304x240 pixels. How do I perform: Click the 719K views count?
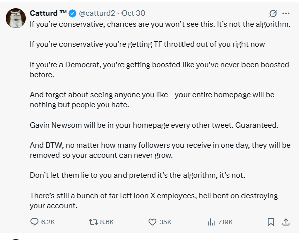[225, 222]
